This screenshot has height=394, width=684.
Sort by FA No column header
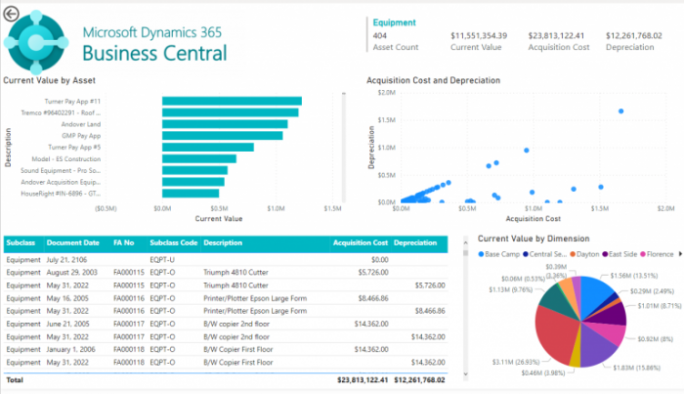point(123,243)
